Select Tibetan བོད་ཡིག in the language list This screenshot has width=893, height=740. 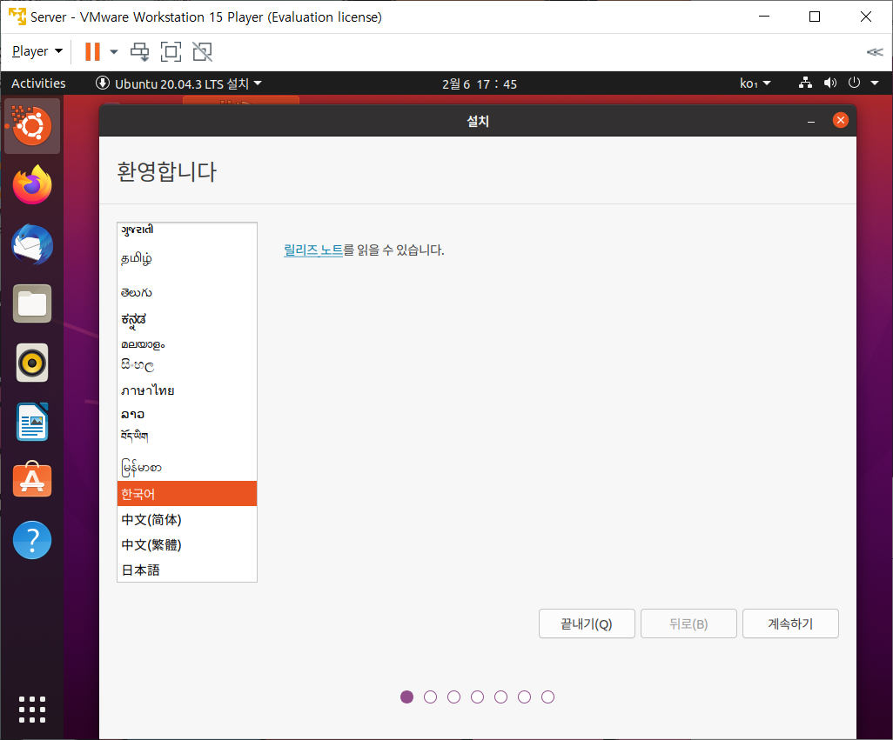(x=187, y=437)
